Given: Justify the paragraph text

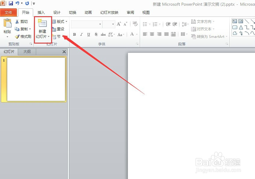Looking at the screenshot, I should pyautogui.click(x=166, y=34).
